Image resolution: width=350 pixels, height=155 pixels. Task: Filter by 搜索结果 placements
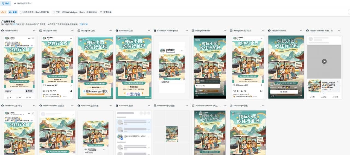tap(106, 12)
